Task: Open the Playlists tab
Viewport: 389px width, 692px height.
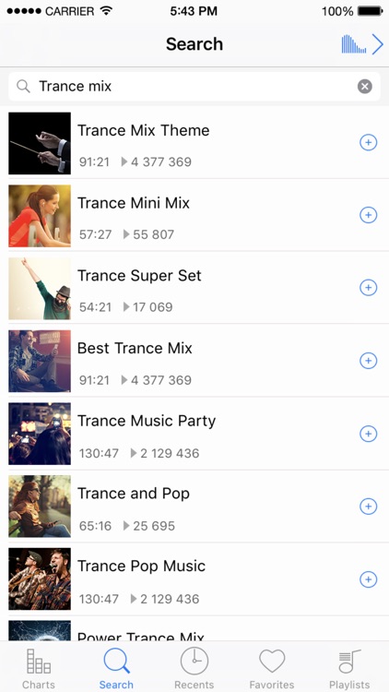Action: point(349,668)
